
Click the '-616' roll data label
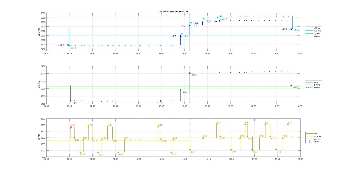tap(95, 141)
